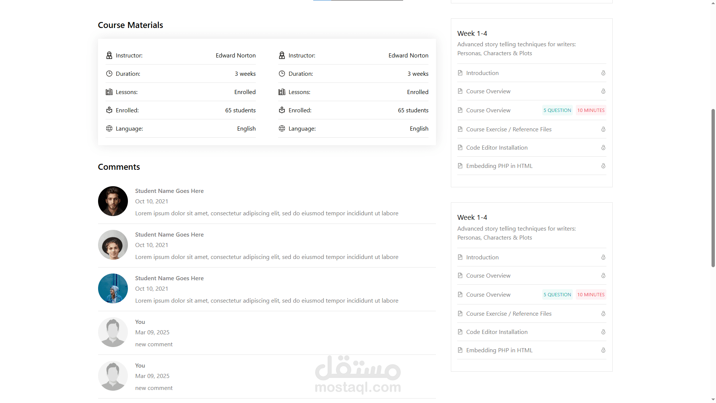Click lock icon beside first Introduction lesson
The width and height of the screenshot is (716, 403).
603,73
